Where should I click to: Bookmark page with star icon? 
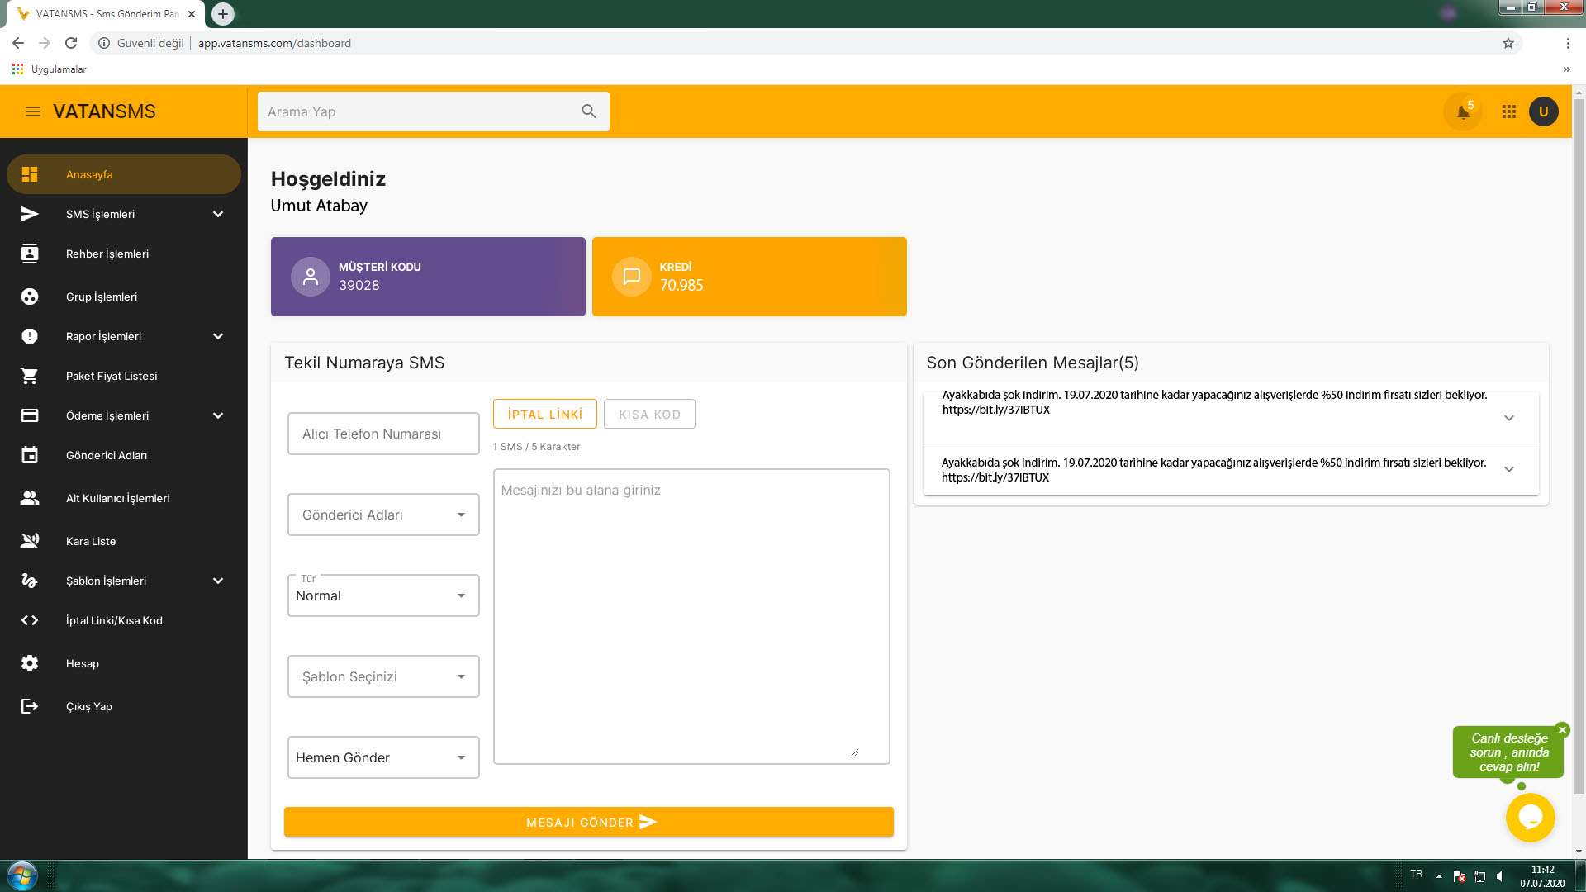coord(1508,43)
